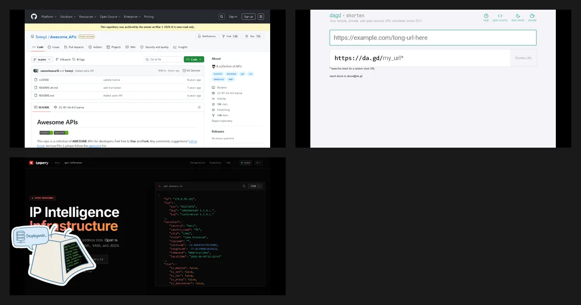The width and height of the screenshot is (581, 305).
Task: Switch to the Insights tab
Action: 181,47
